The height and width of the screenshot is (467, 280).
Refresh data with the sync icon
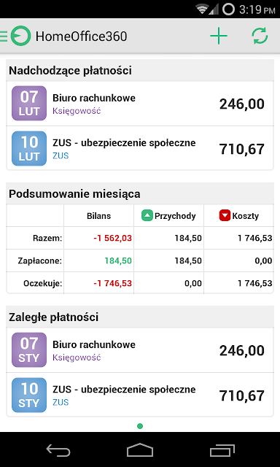click(x=260, y=36)
